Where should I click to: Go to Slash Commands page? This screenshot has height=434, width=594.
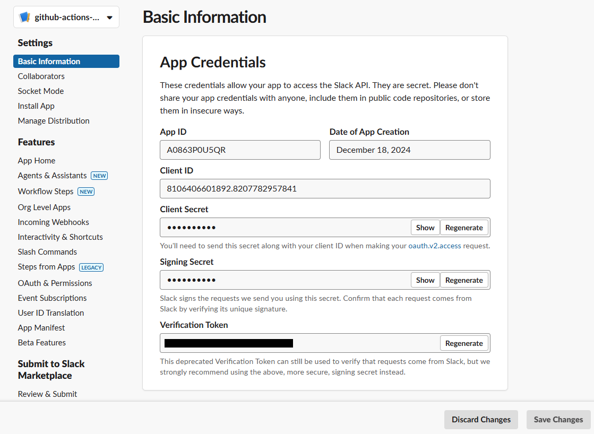47,252
